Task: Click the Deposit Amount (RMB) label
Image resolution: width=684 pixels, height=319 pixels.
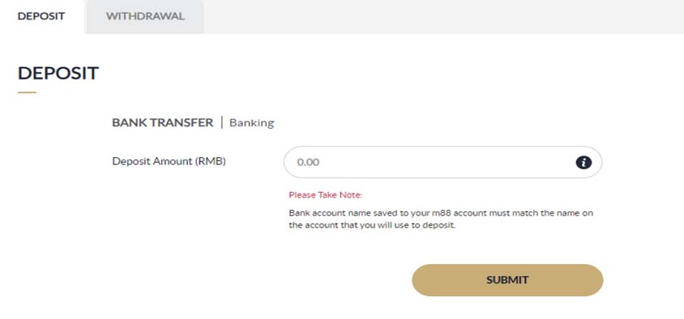Action: tap(169, 161)
